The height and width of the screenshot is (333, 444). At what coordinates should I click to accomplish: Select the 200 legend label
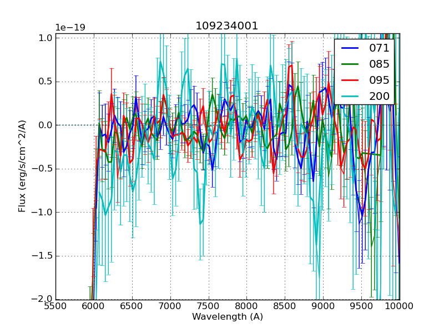pyautogui.click(x=379, y=96)
